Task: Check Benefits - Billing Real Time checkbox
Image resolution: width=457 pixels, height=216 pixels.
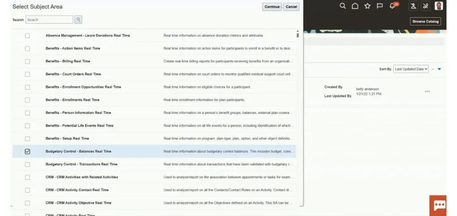Action: click(x=28, y=61)
